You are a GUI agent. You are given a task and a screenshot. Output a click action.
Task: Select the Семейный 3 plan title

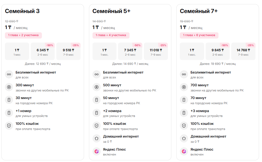(22, 11)
